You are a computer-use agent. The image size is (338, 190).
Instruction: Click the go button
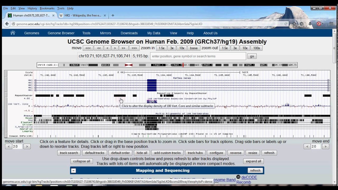[252, 56]
